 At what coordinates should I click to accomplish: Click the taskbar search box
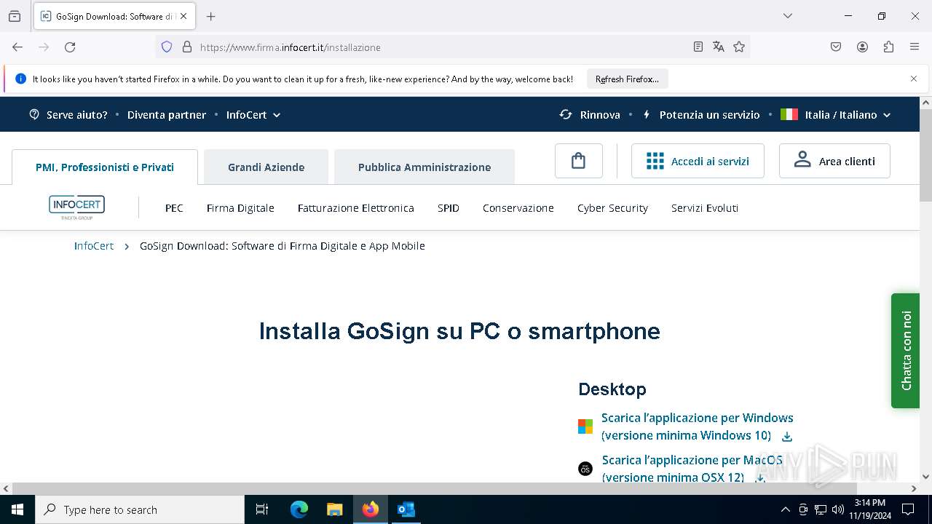pyautogui.click(x=140, y=509)
